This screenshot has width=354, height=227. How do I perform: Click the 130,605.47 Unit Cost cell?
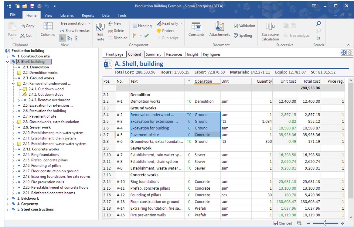[285, 202]
